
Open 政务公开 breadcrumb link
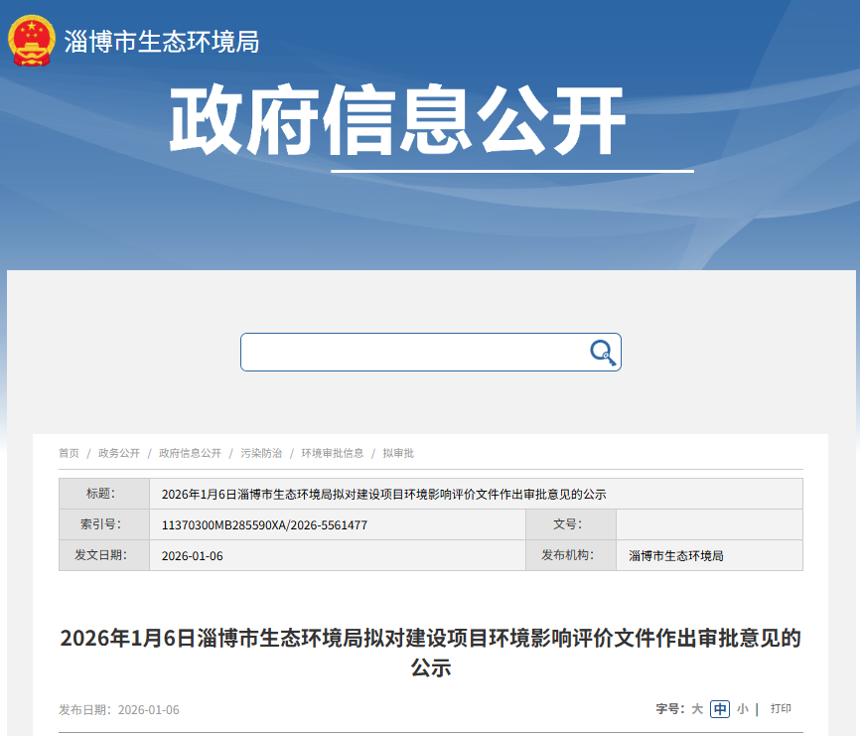tap(119, 453)
